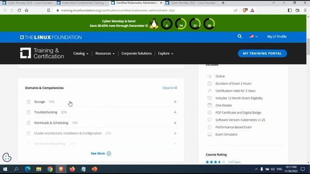Click ENG language indicator in tray
The width and height of the screenshot is (310, 174).
[x=279, y=169]
